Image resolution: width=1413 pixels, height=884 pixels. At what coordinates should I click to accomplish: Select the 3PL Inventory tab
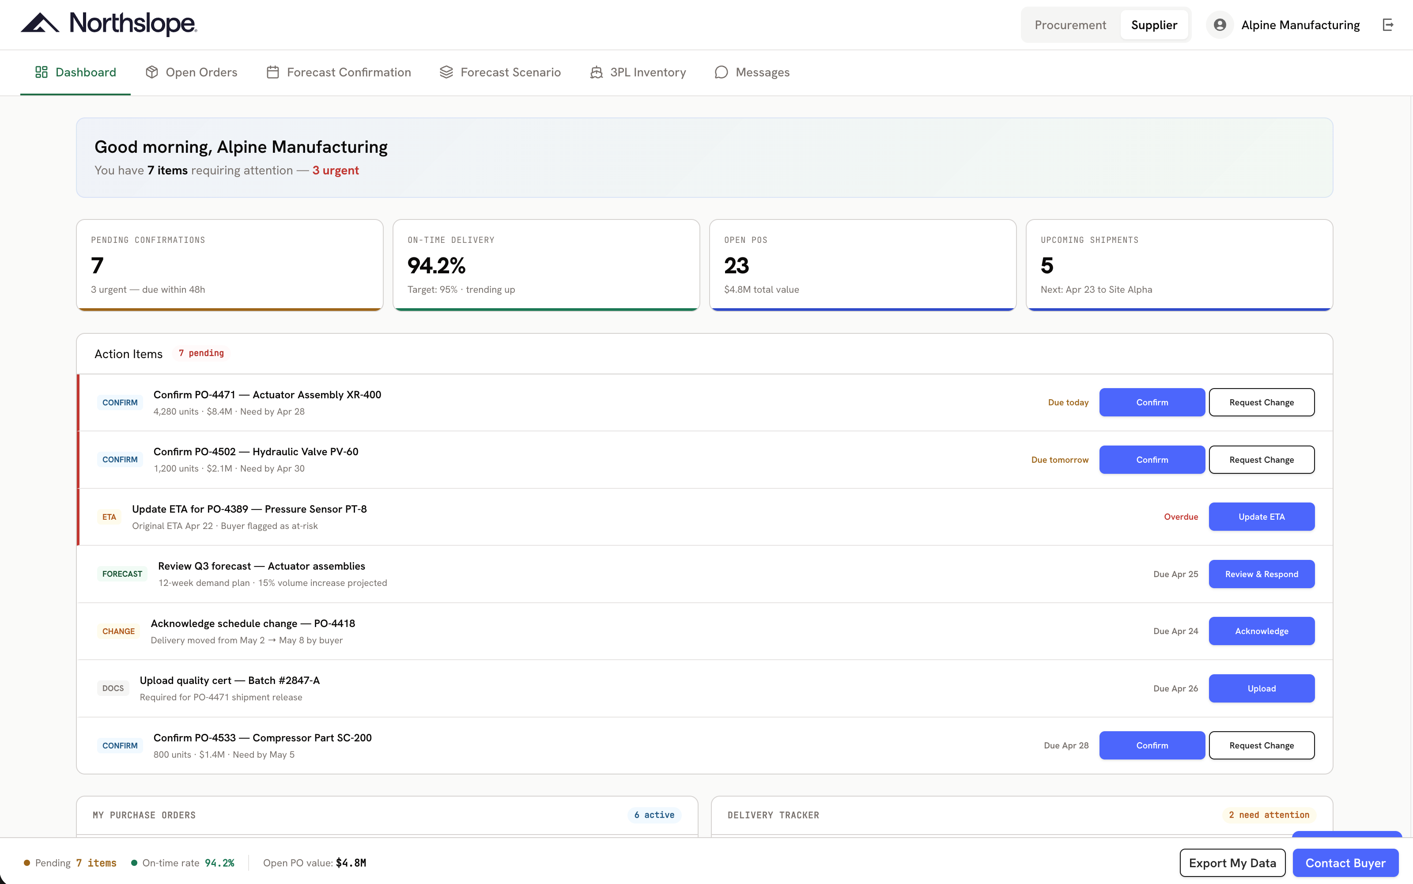(x=637, y=72)
